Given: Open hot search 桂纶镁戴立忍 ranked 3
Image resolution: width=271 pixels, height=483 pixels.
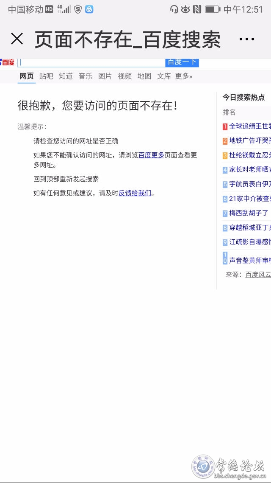Looking at the screenshot, I should (x=250, y=155).
